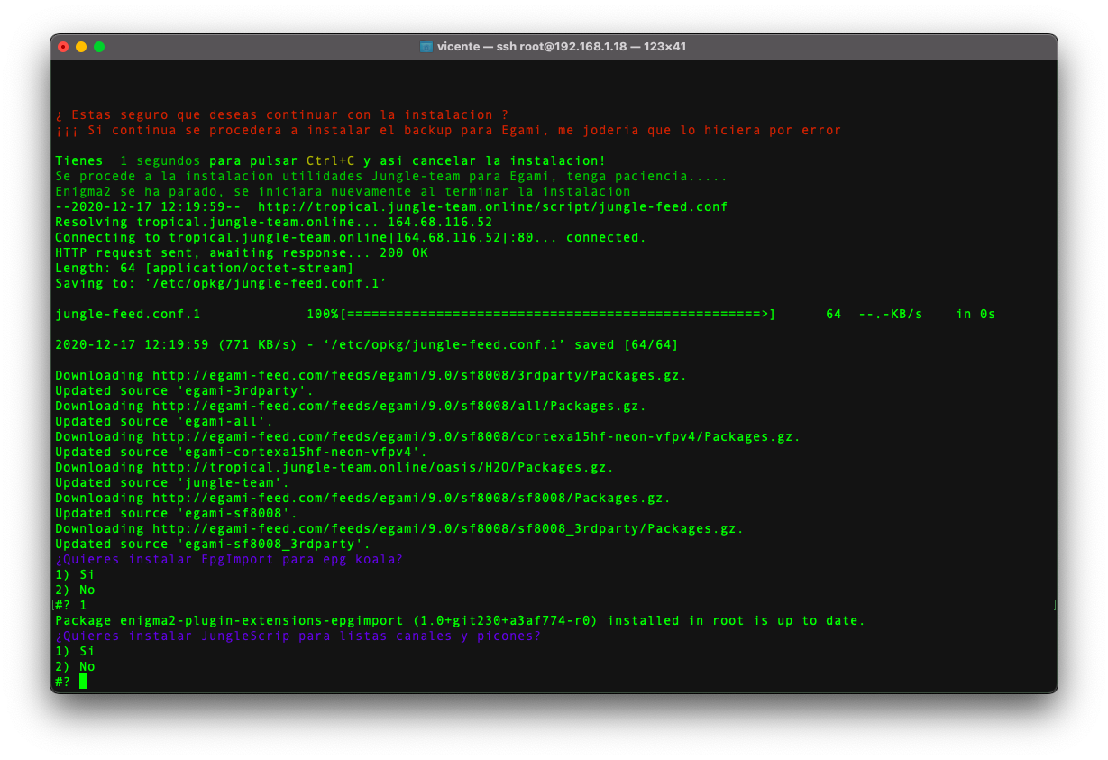Screen dimensions: 1108x760
Task: Minimize the window using the yellow button
Action: [x=81, y=47]
